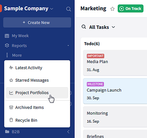Viewport: 147px width, 138px height.
Task: Click the Starred Messages star icon
Action: click(x=11, y=80)
